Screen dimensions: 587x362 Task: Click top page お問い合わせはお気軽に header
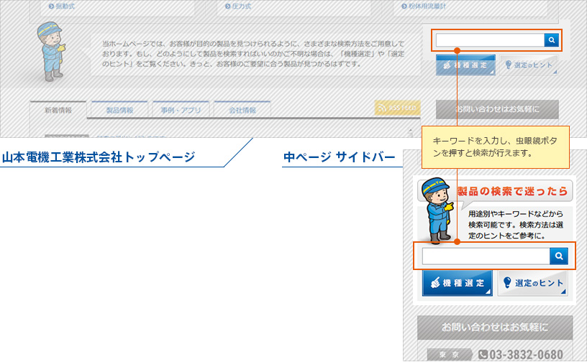[x=497, y=109]
